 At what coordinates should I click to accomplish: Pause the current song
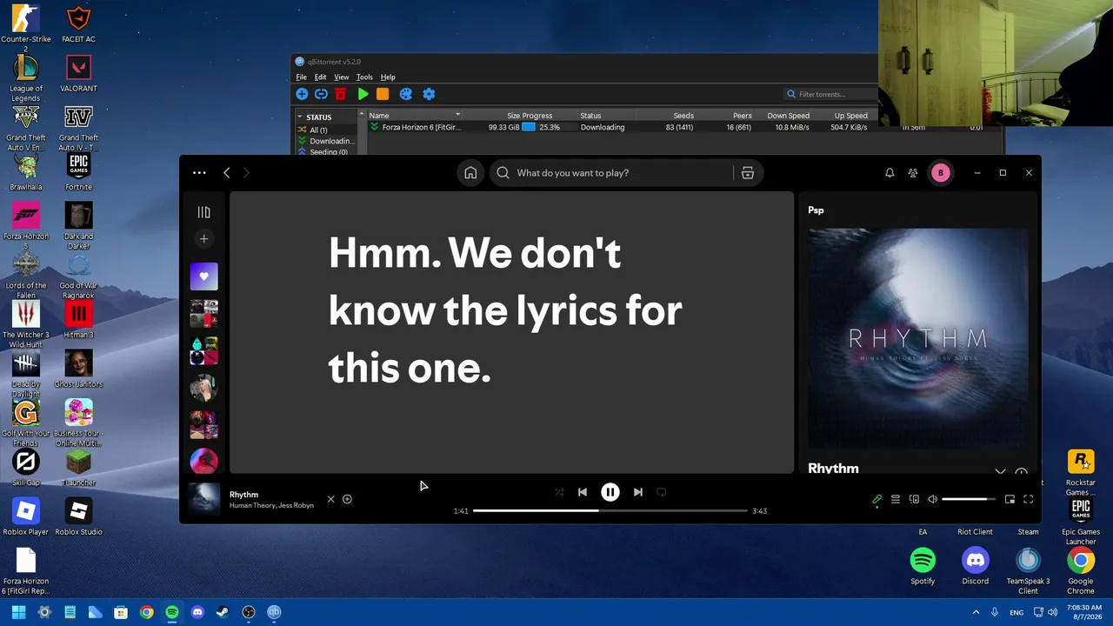coord(610,492)
